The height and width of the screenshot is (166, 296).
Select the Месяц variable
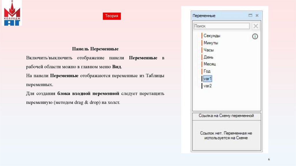pyautogui.click(x=210, y=64)
